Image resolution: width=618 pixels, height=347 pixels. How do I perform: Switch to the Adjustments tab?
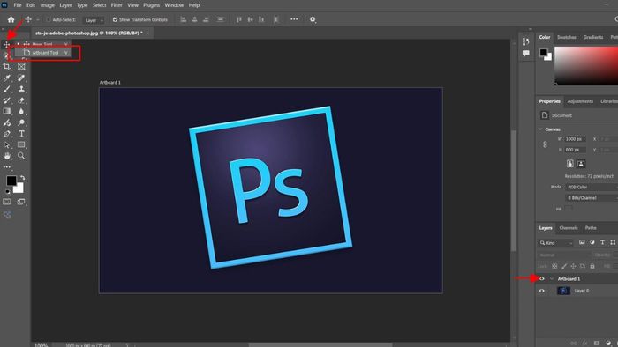pos(580,101)
